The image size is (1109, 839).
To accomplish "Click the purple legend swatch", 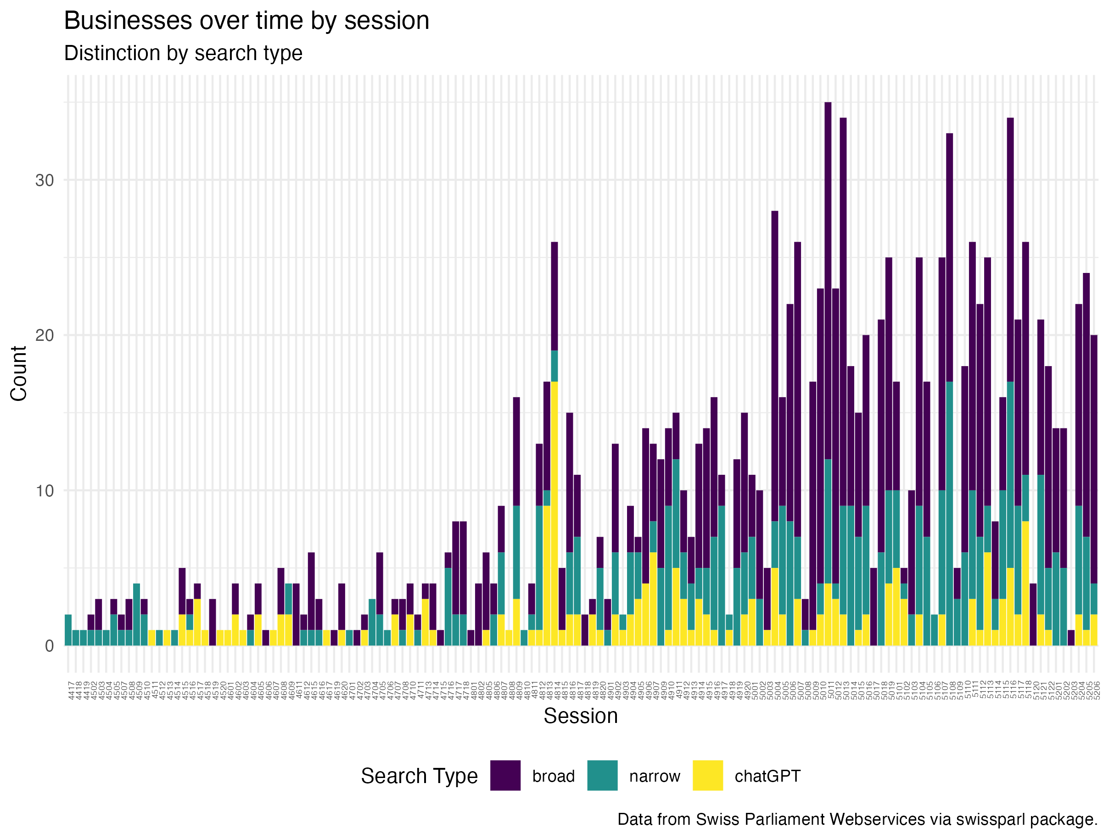I will pos(505,775).
